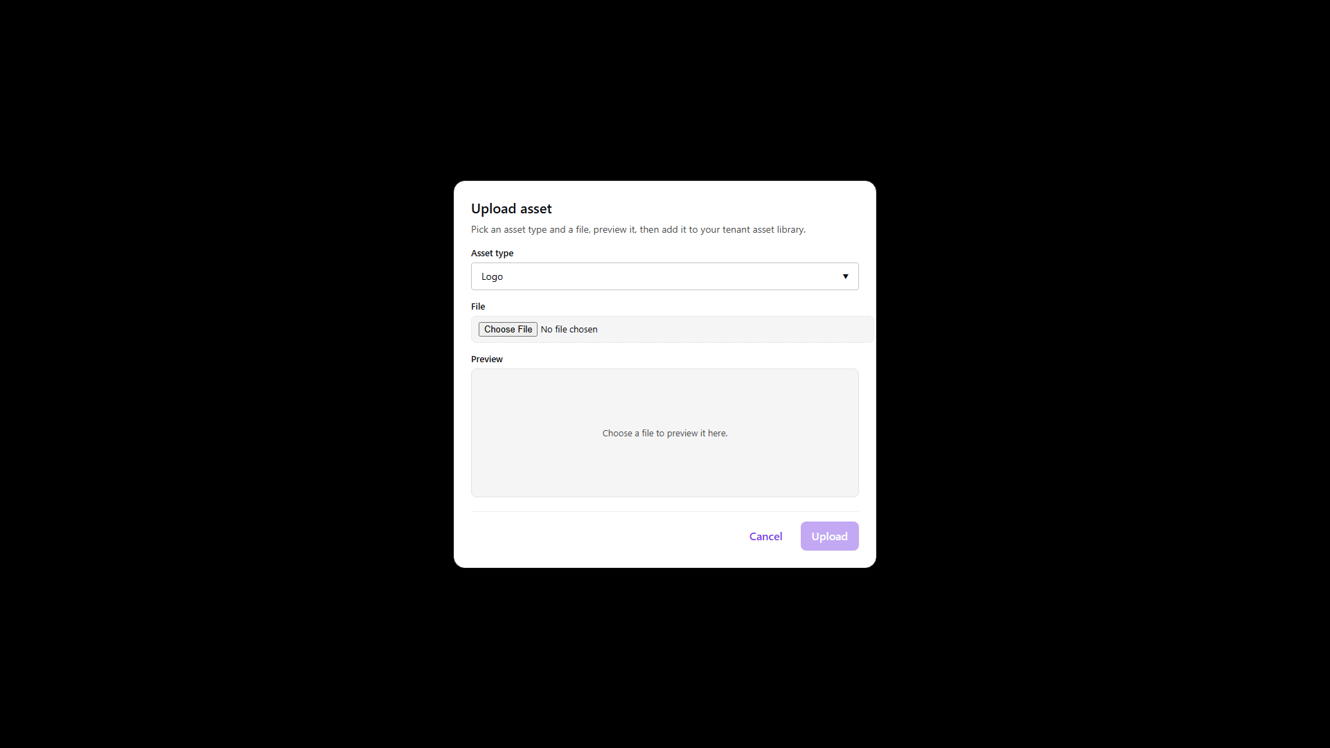The height and width of the screenshot is (748, 1330).
Task: Open the Asset type combo box showing Logo
Action: click(664, 276)
